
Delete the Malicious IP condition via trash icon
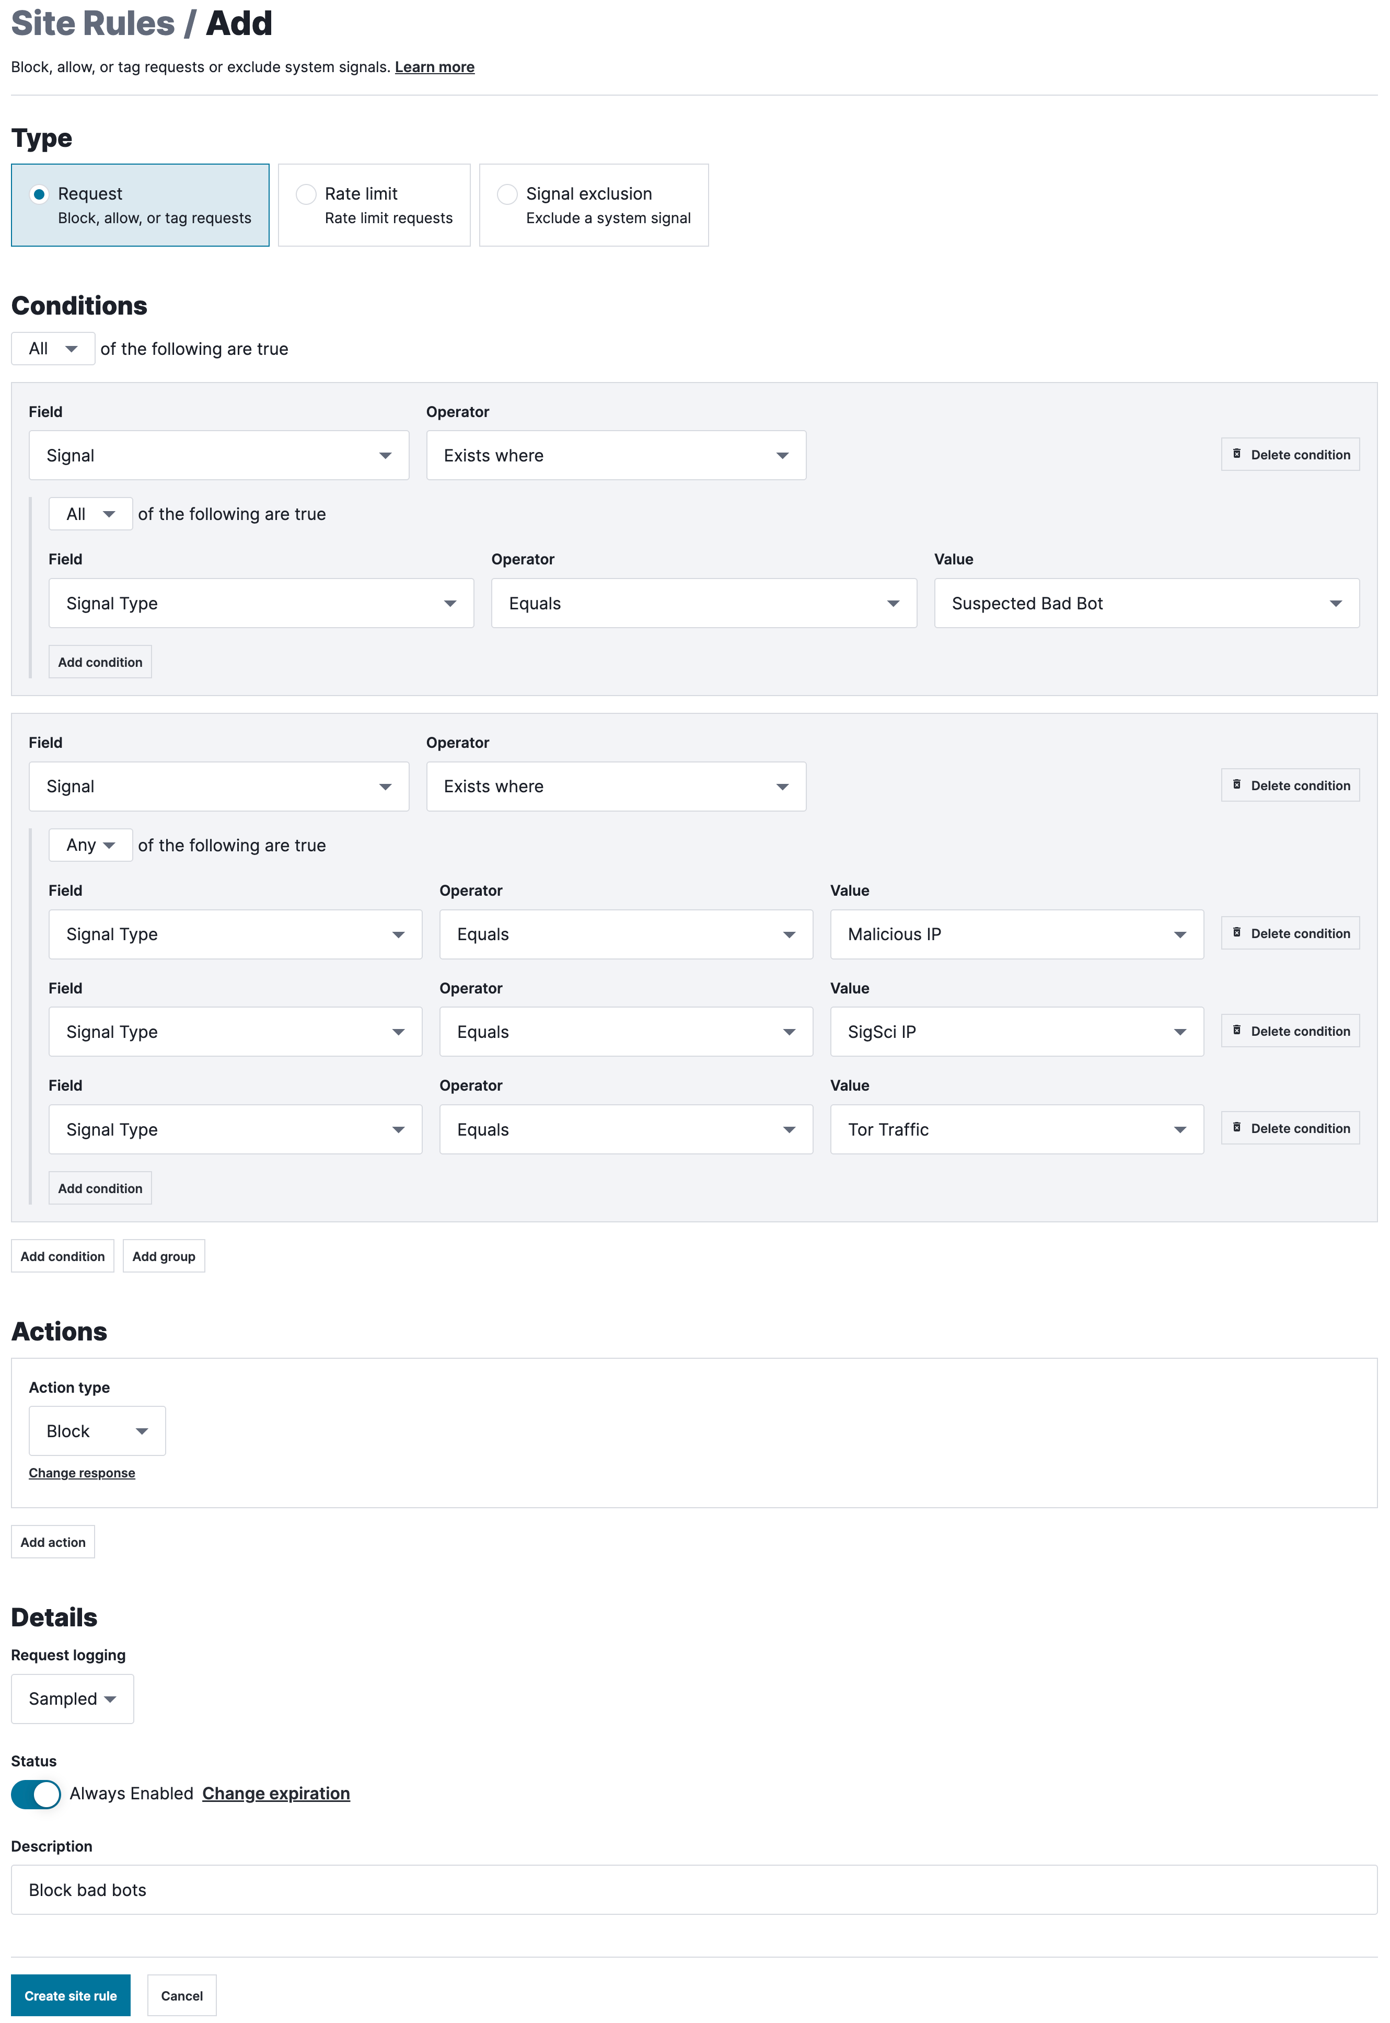pos(1236,933)
